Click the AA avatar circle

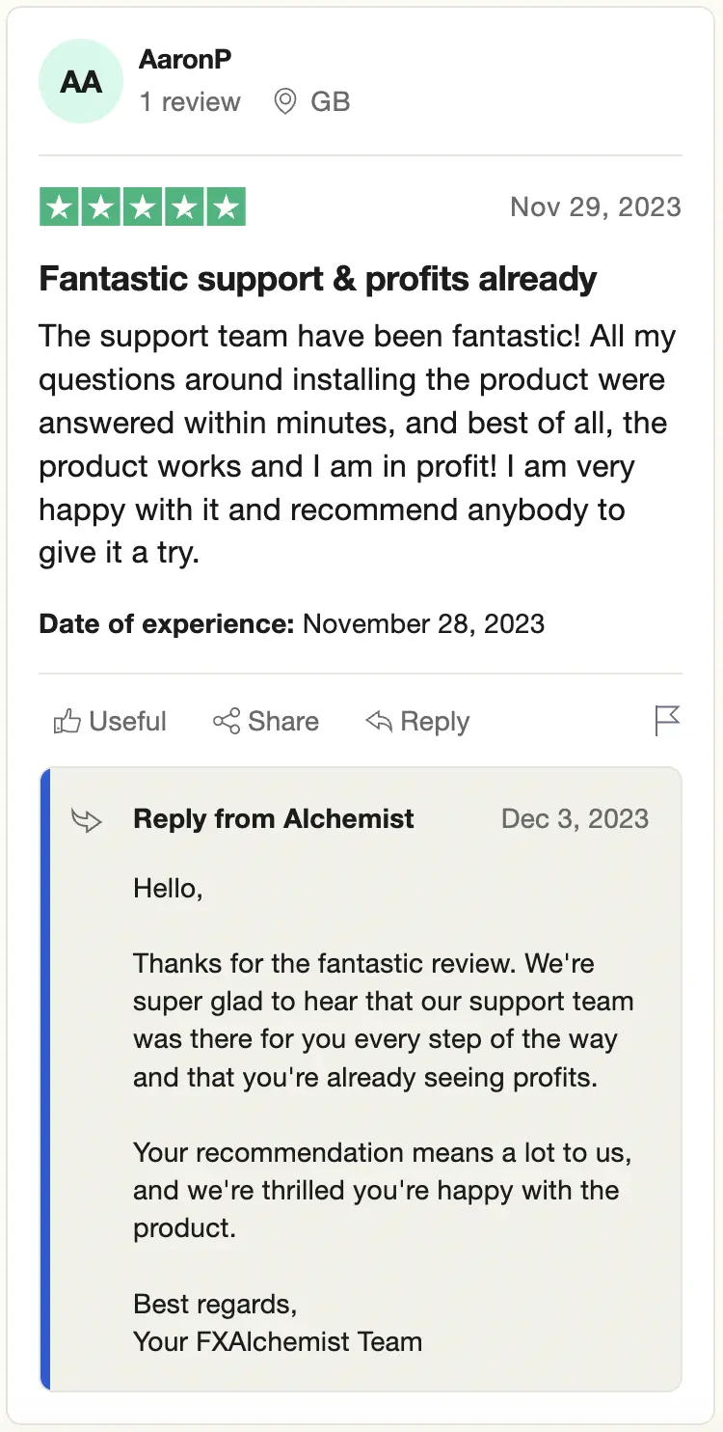(81, 81)
